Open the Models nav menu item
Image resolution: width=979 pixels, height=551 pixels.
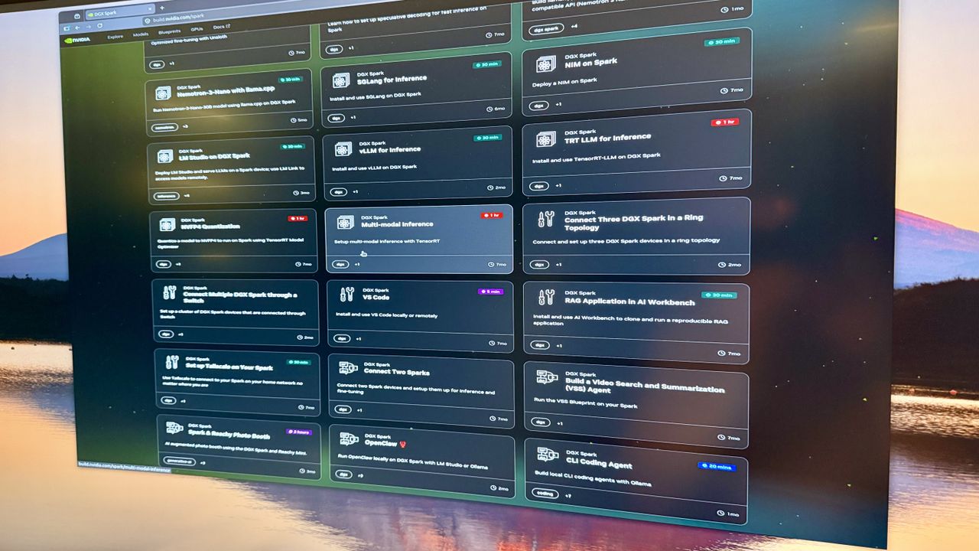coord(140,34)
